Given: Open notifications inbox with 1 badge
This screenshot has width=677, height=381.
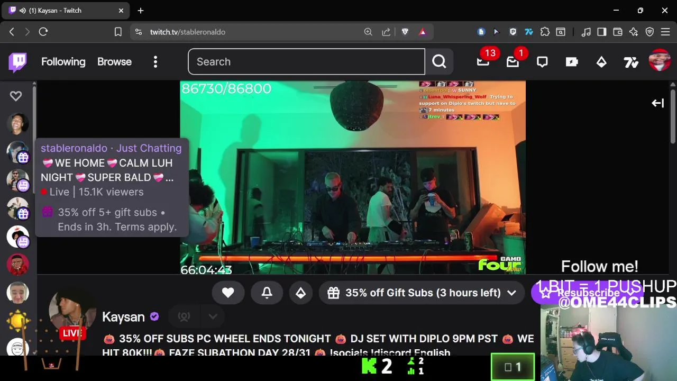Looking at the screenshot, I should [x=513, y=62].
